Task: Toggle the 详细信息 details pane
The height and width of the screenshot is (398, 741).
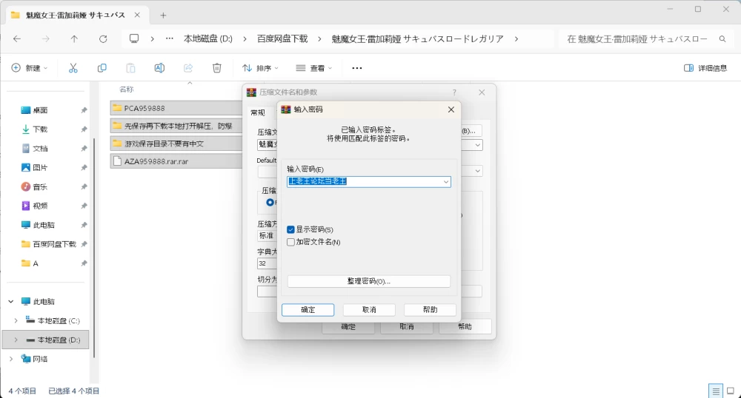Action: click(705, 68)
